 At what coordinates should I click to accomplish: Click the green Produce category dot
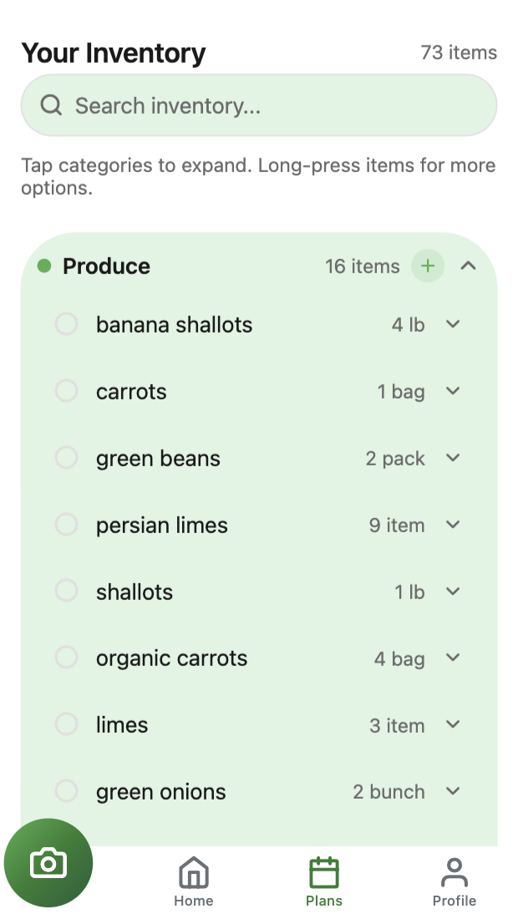tap(44, 266)
